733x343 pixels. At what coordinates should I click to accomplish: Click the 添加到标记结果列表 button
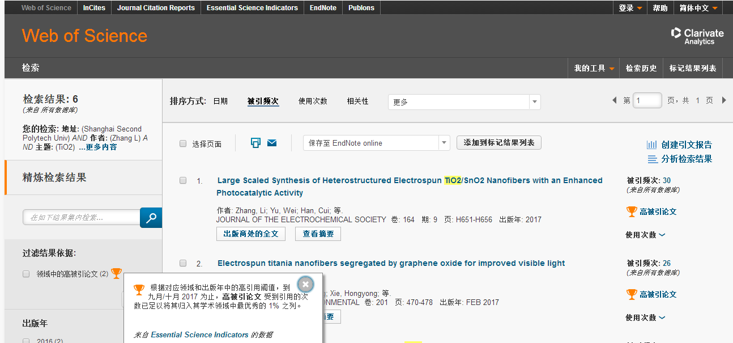(x=499, y=143)
